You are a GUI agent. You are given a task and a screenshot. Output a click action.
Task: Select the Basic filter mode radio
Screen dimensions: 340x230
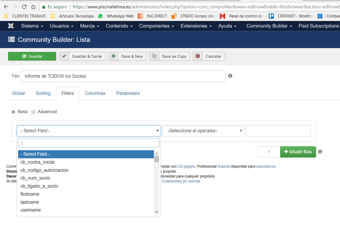pos(14,112)
